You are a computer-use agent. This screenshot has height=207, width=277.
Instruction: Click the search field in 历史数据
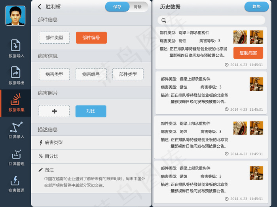click(x=211, y=20)
